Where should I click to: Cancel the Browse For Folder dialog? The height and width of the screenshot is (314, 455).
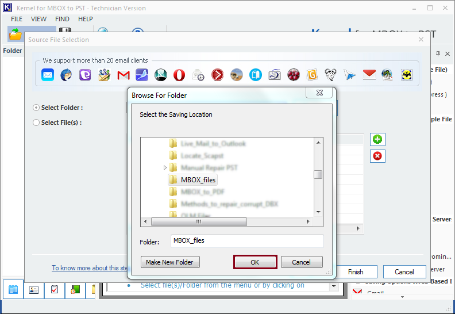click(301, 262)
